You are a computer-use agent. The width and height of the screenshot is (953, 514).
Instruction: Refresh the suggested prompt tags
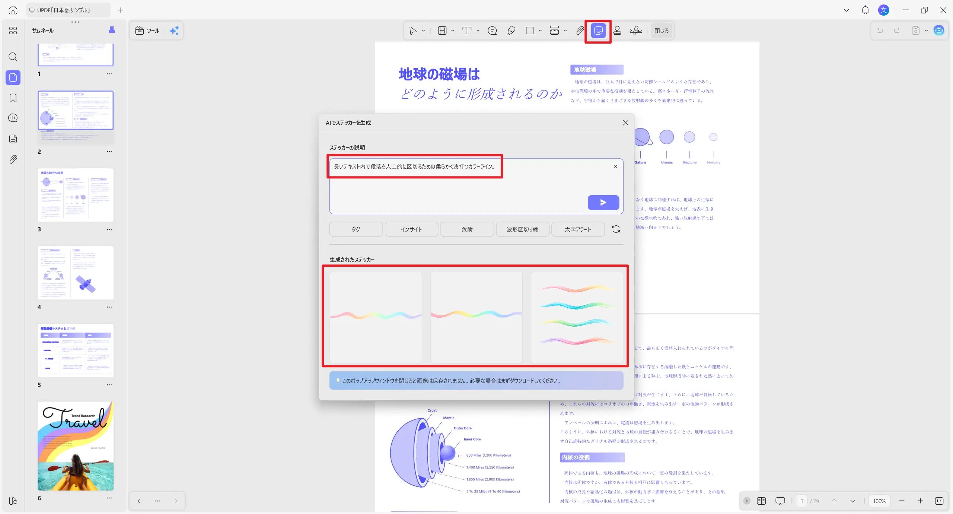point(616,229)
